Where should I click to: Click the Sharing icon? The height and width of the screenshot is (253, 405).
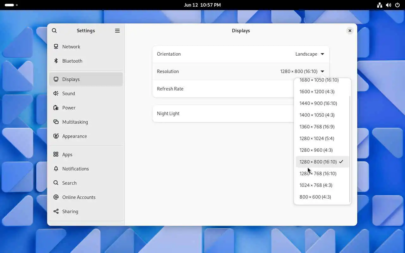point(56,211)
